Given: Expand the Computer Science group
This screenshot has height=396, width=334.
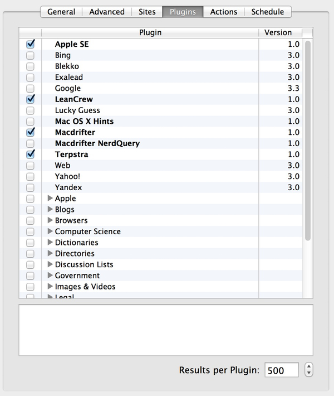Looking at the screenshot, I should coord(50,231).
